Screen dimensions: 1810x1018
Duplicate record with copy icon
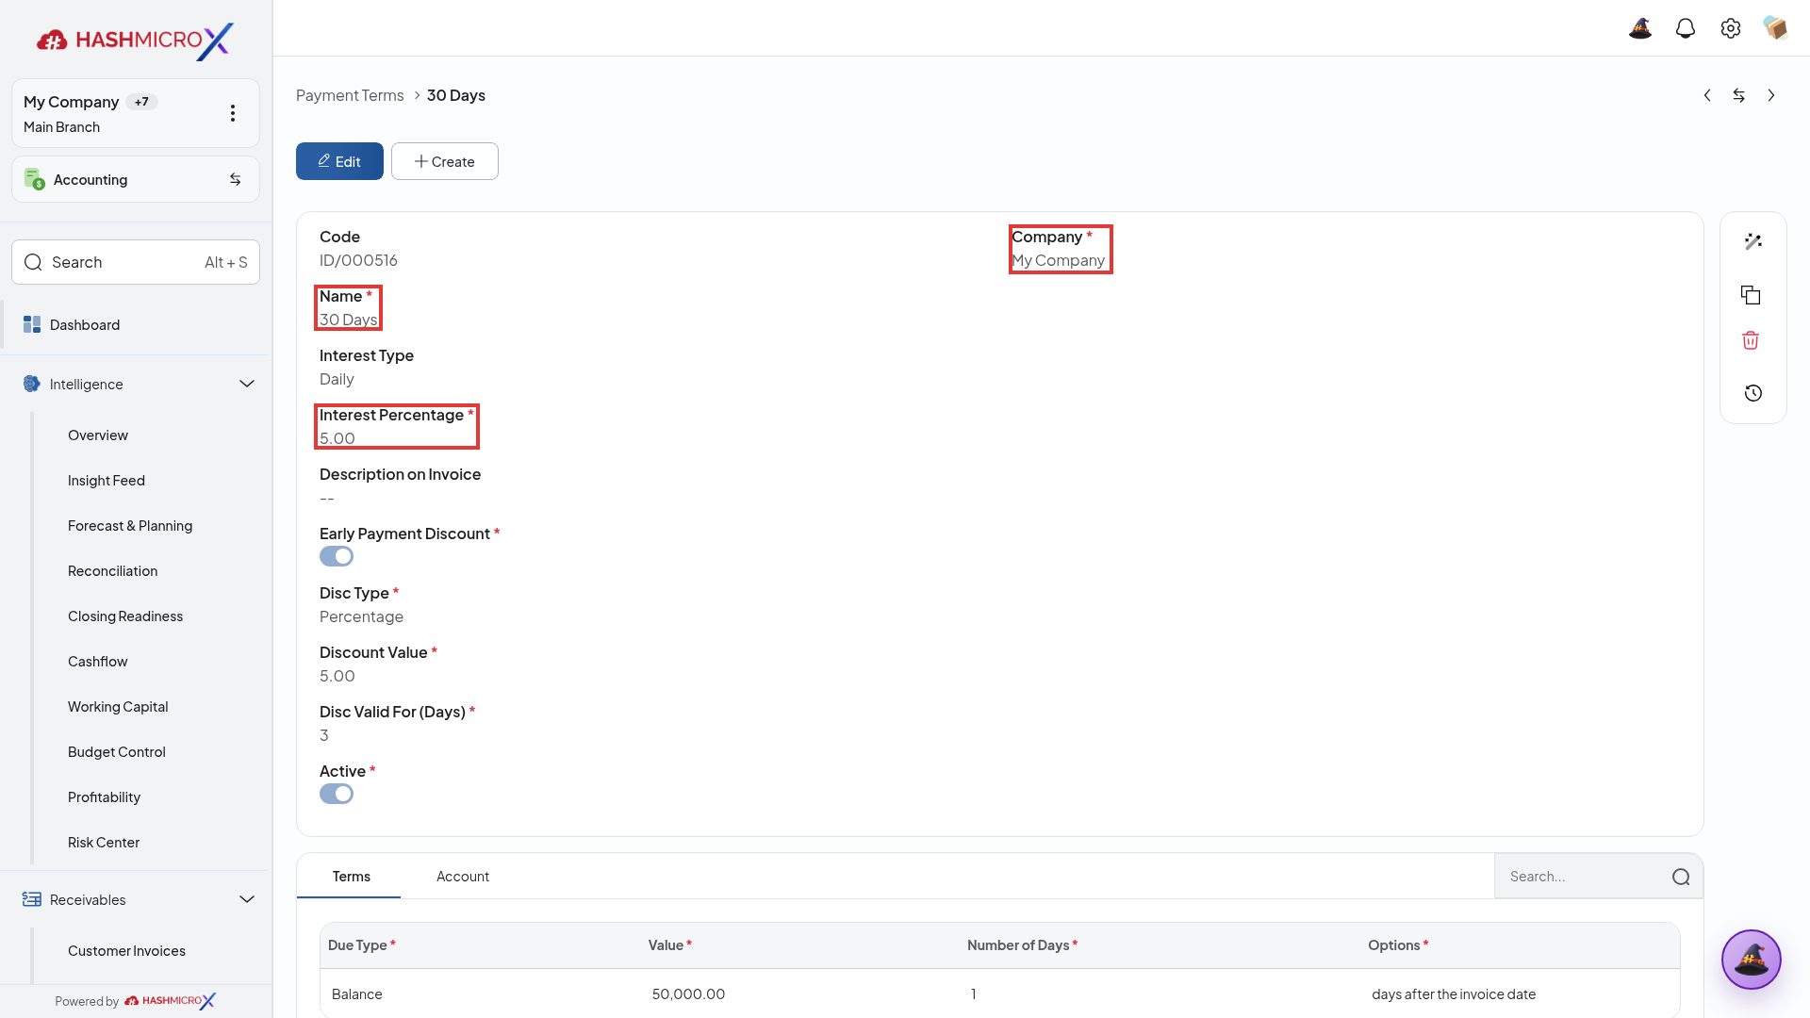pos(1751,295)
